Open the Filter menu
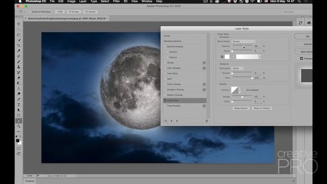327x184 pixels. (x=116, y=1)
